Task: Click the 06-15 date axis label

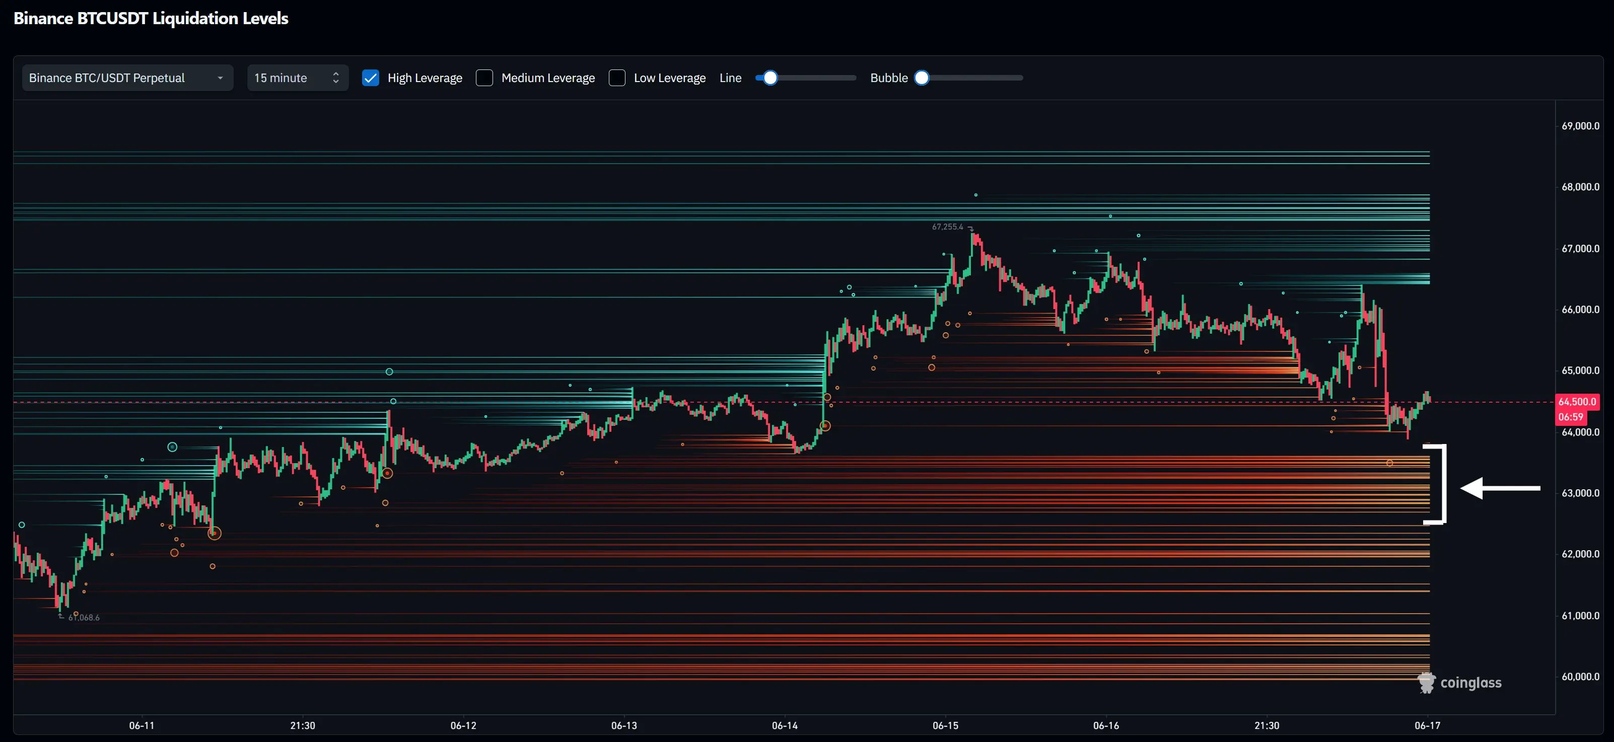Action: [x=945, y=726]
